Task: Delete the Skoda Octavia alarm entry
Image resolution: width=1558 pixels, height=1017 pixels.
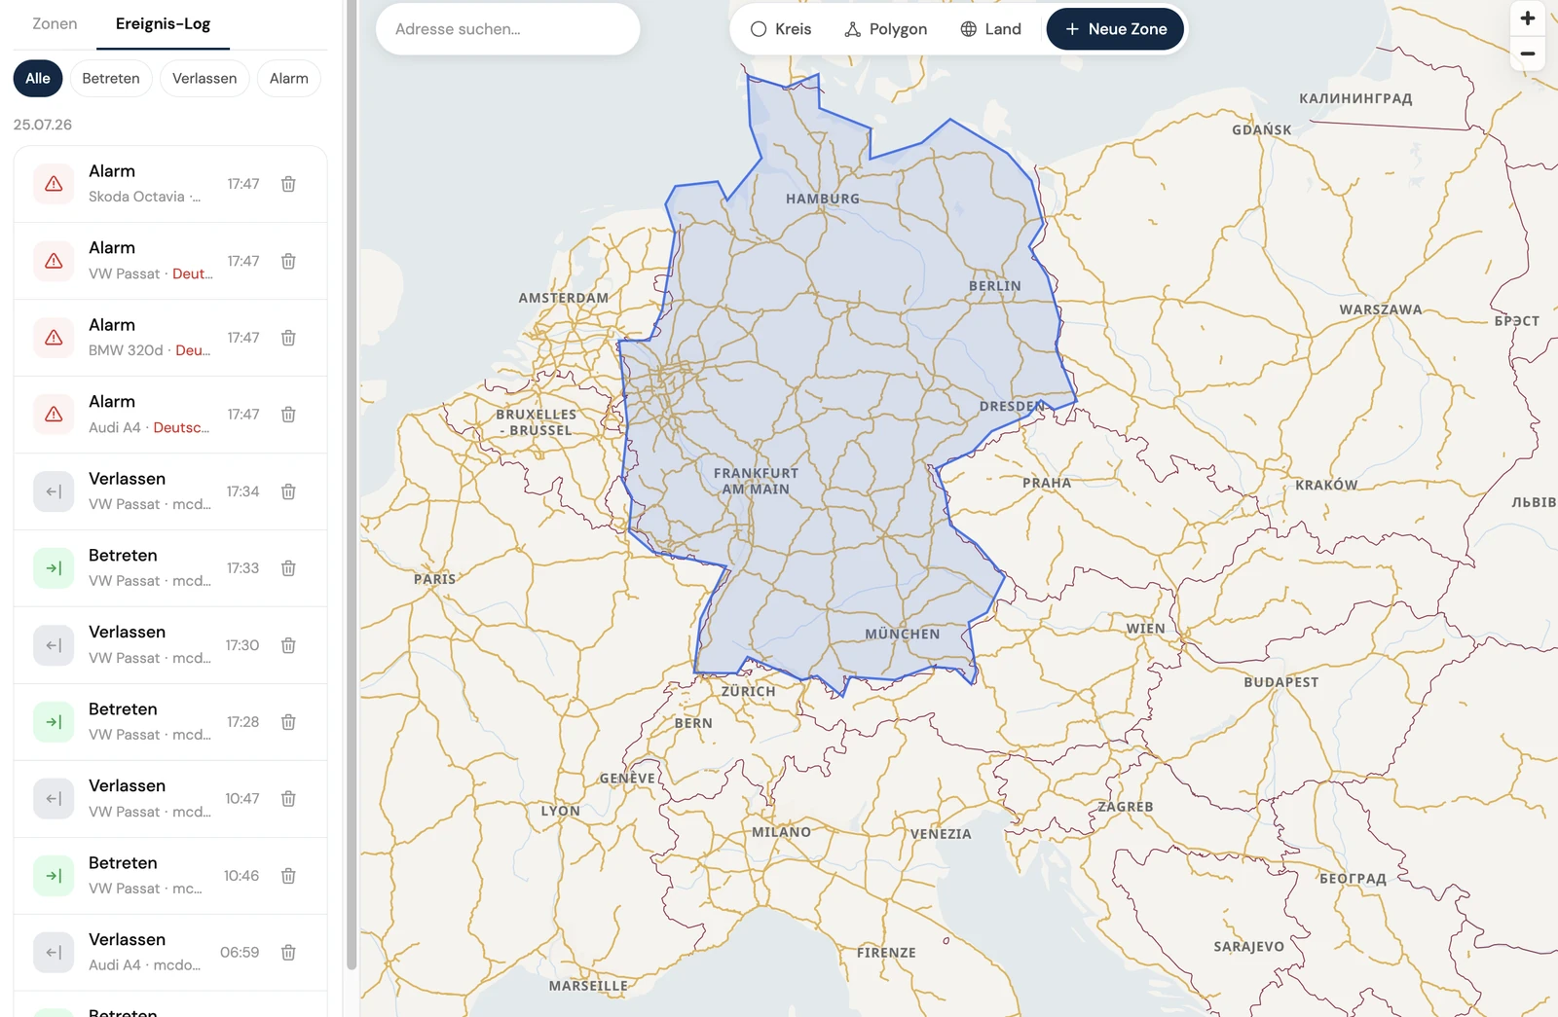Action: click(288, 184)
